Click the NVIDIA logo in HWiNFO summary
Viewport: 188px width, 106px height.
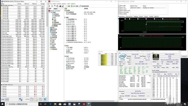(156, 57)
